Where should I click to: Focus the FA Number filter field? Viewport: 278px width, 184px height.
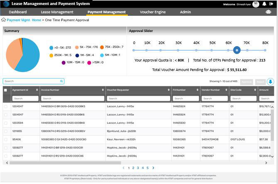click(186, 98)
